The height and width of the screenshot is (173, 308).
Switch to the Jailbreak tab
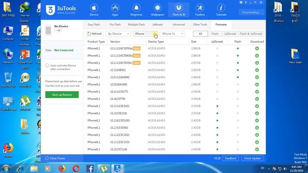[x=157, y=25]
